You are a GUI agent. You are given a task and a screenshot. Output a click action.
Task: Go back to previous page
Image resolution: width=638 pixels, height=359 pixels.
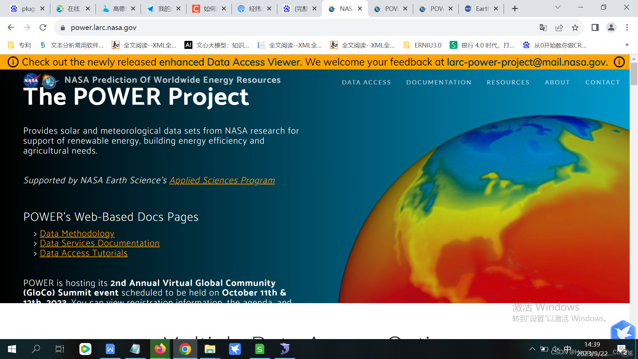[11, 28]
